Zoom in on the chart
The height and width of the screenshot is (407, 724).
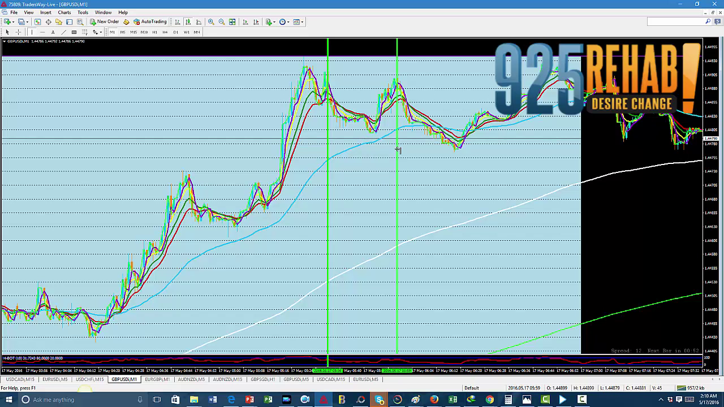point(211,22)
